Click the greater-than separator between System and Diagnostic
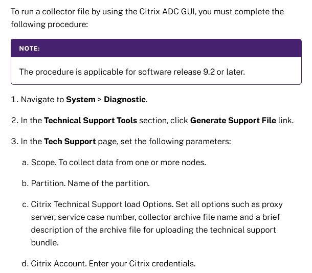 coord(99,100)
